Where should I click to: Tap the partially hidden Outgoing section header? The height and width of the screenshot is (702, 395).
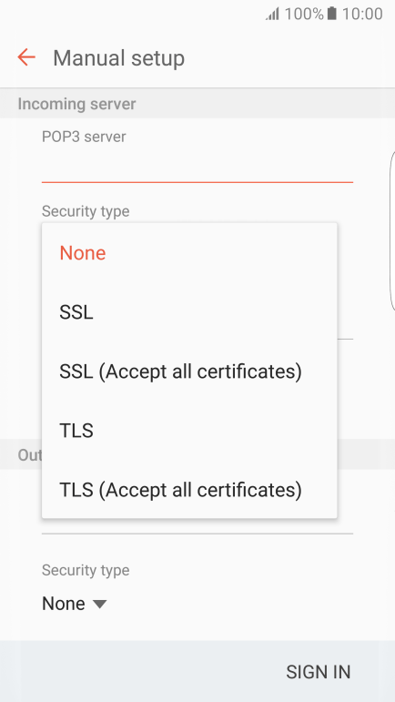29,455
